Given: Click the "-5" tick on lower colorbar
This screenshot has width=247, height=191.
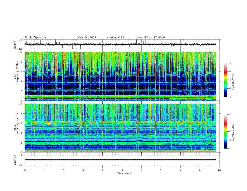Looking at the screenshot, I should tap(230, 131).
